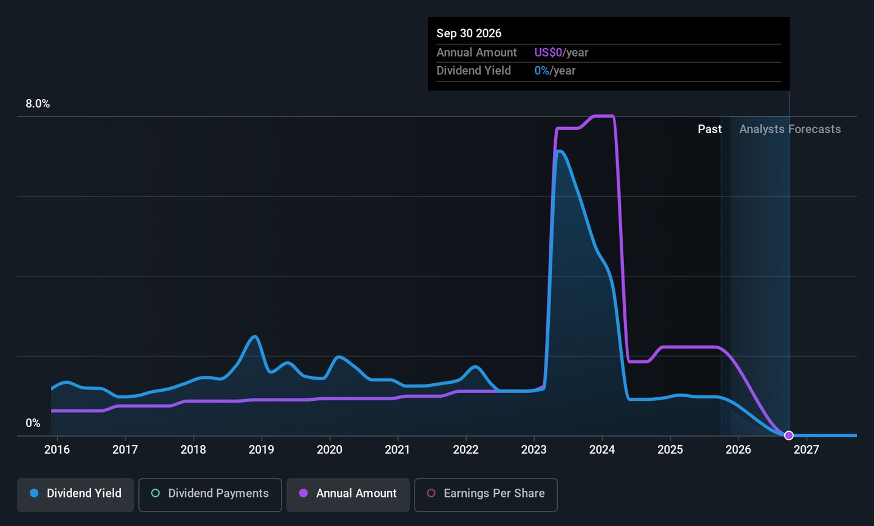Pick the 2022 label on the x-axis

466,449
